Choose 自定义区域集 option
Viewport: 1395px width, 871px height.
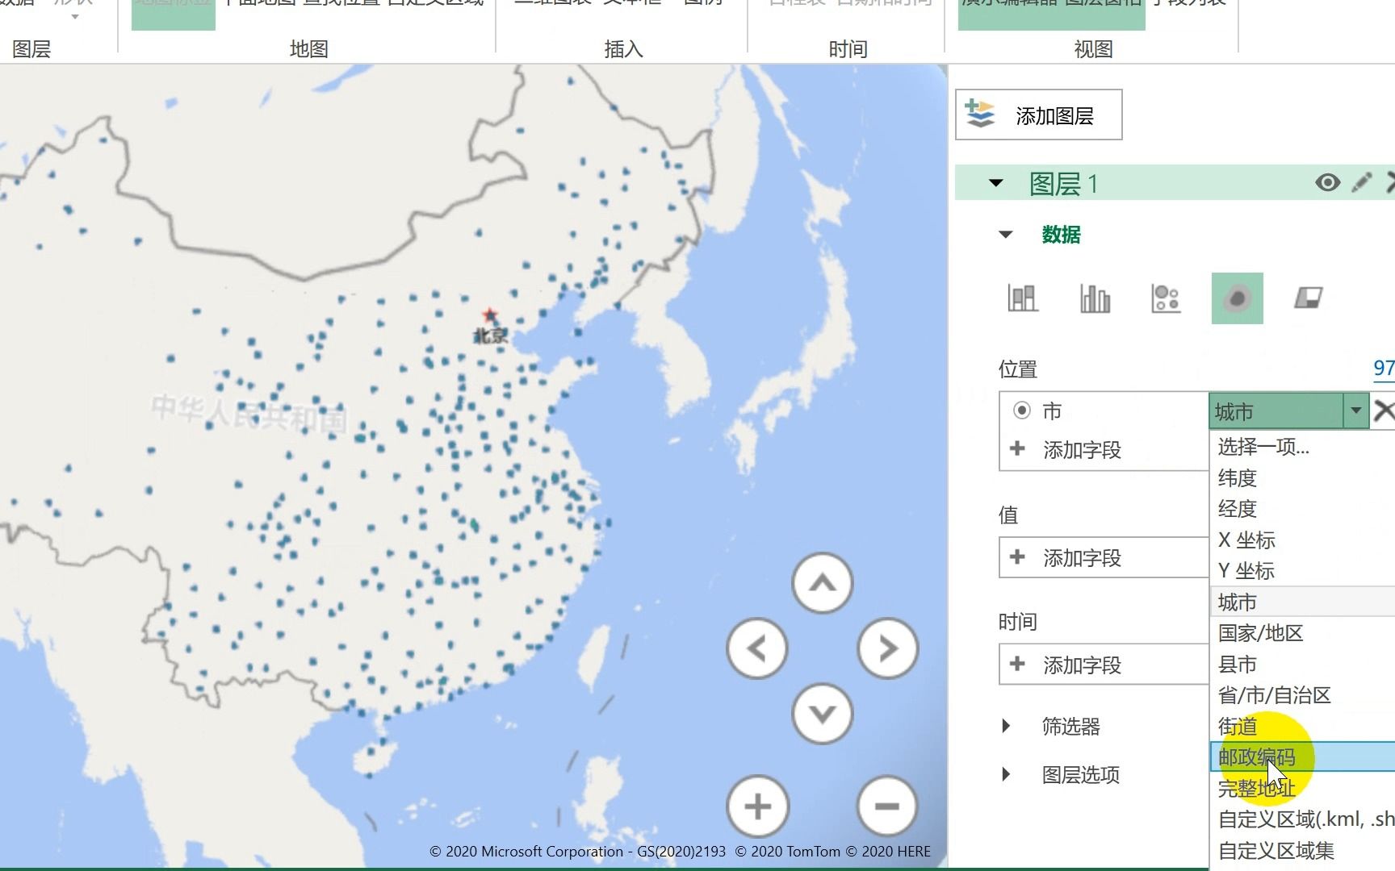pyautogui.click(x=1302, y=851)
